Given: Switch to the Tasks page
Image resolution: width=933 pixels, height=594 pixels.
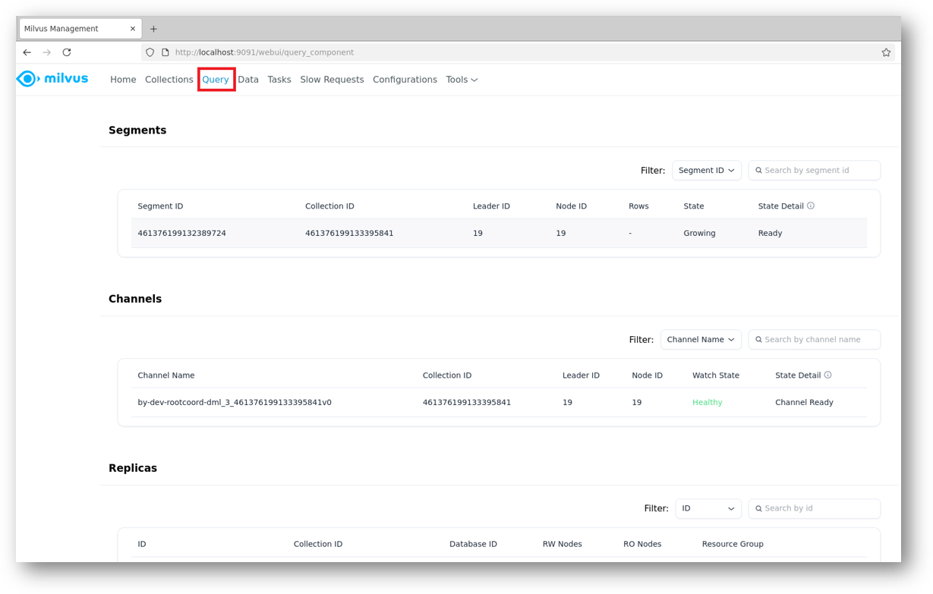Looking at the screenshot, I should point(279,80).
